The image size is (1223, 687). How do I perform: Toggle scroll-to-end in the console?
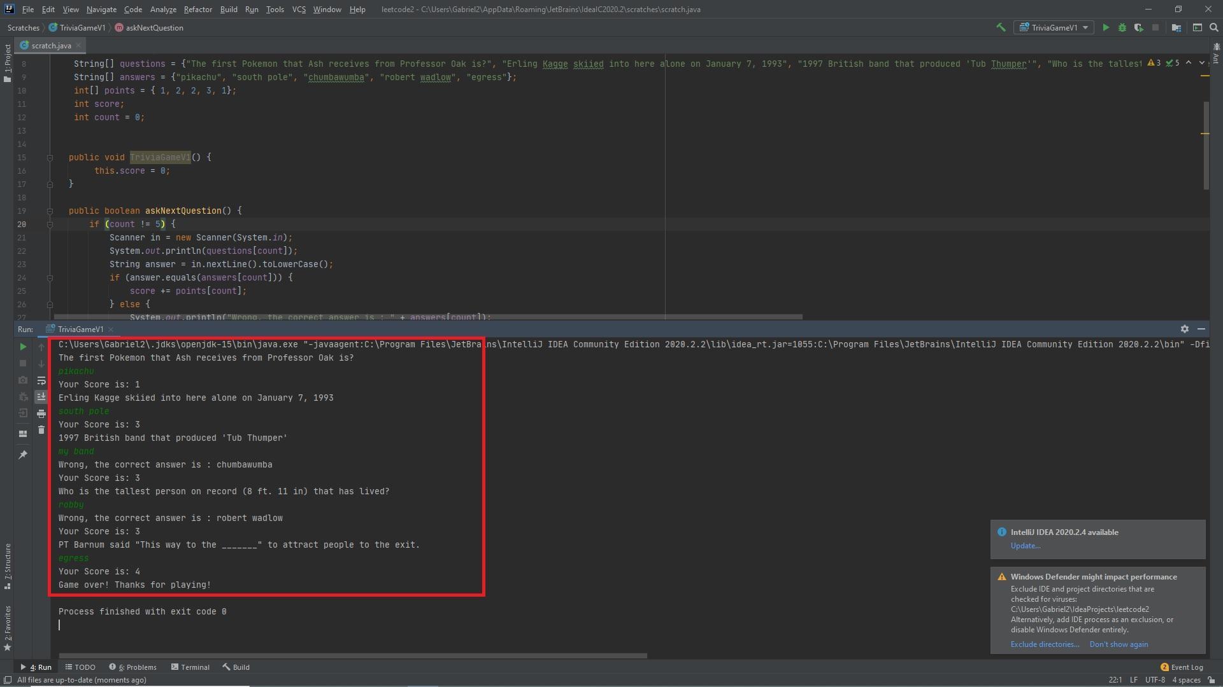click(41, 396)
